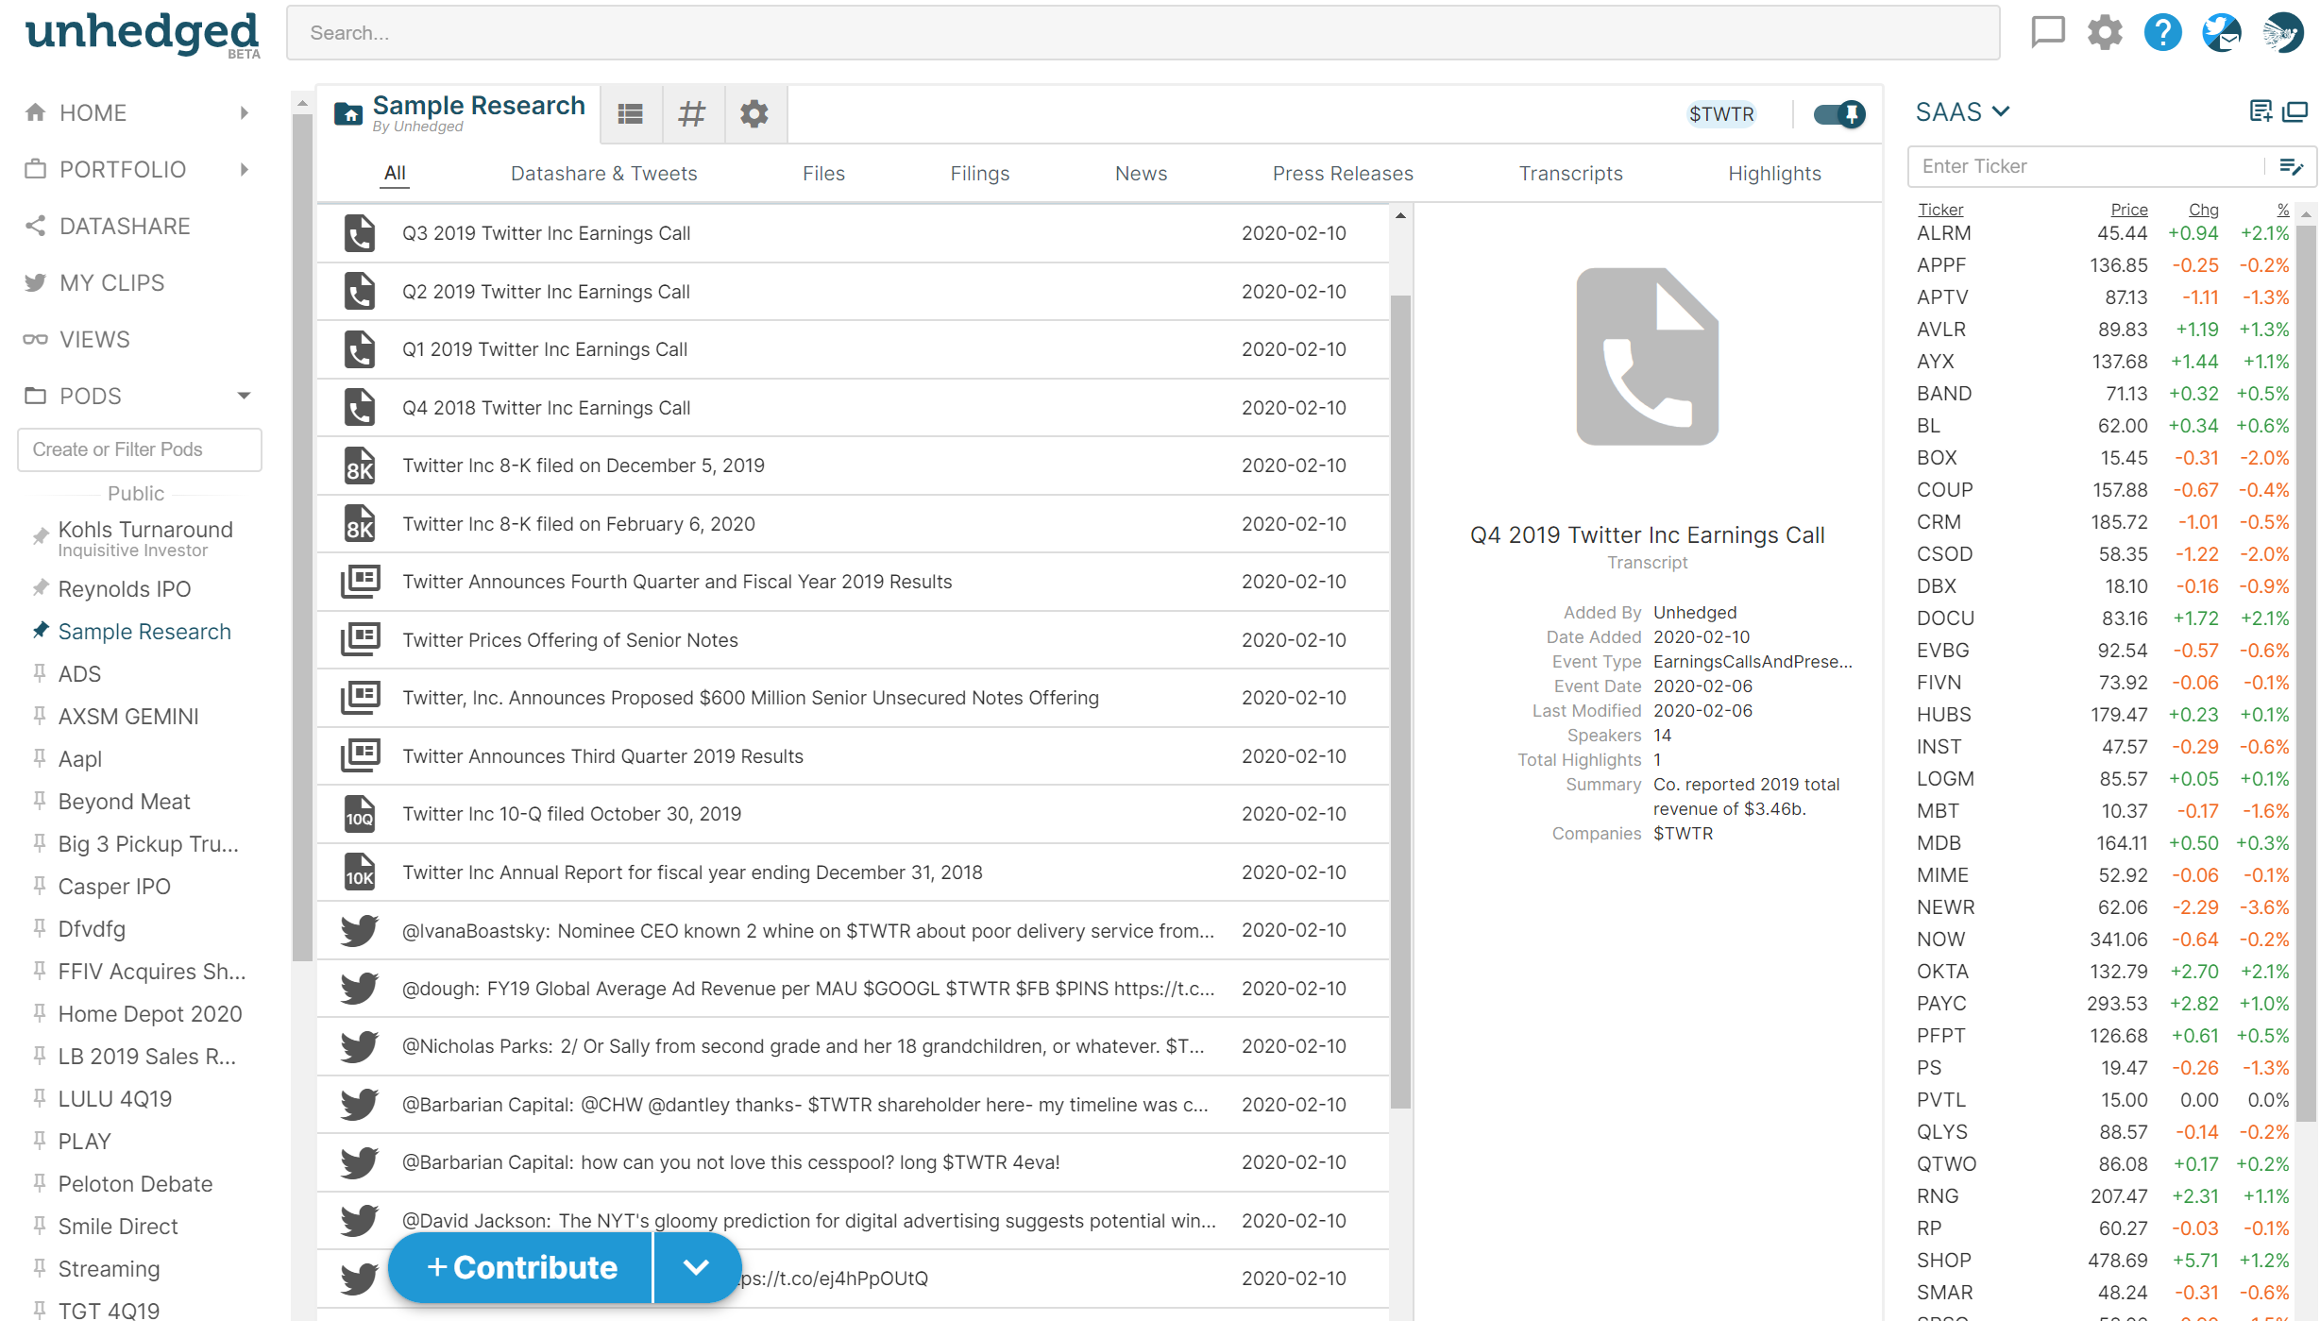Open Sample Research pod settings gear
The width and height of the screenshot is (2320, 1321).
coord(754,114)
